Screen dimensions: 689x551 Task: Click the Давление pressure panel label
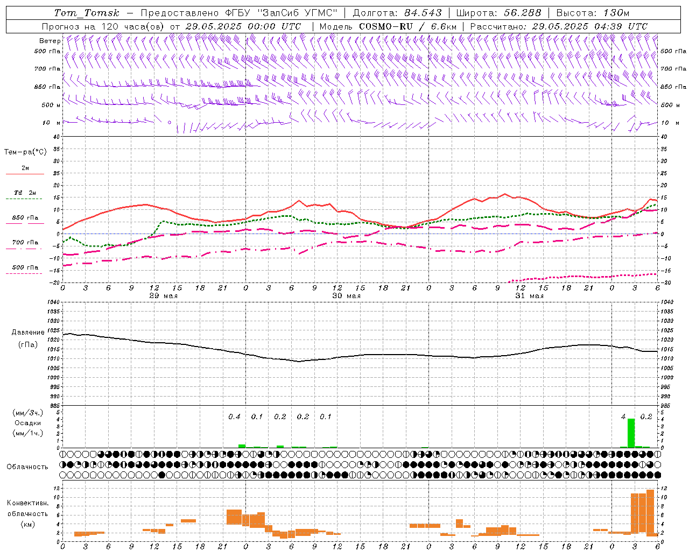tap(28, 333)
